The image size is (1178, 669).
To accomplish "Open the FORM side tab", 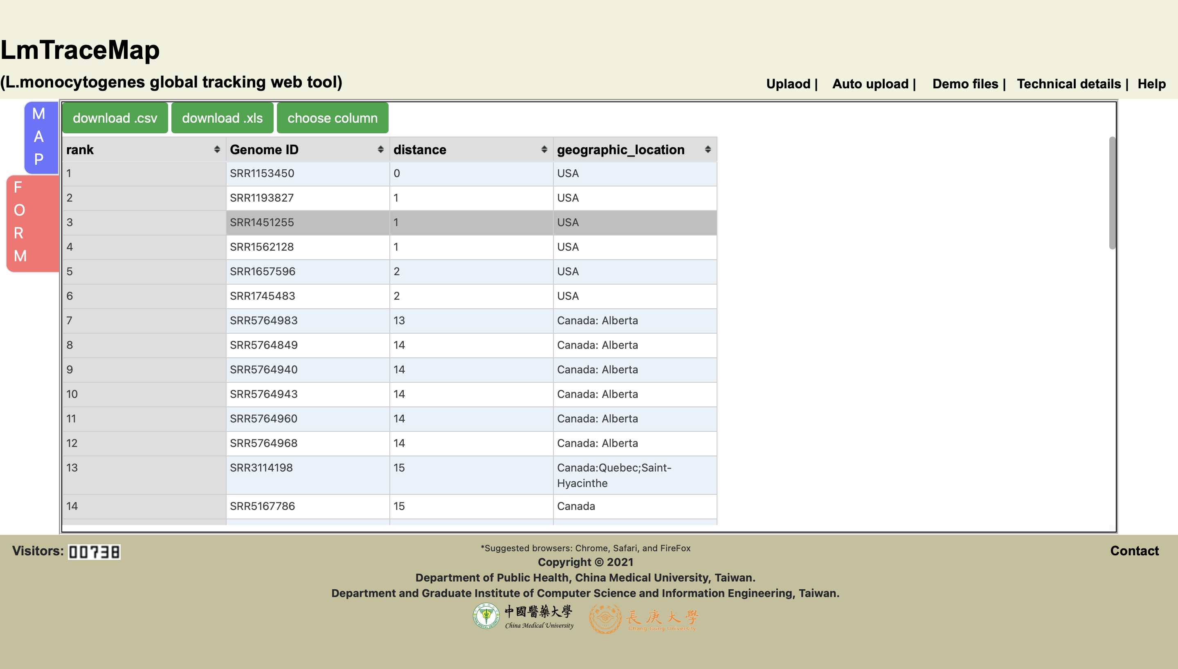I will coord(32,223).
